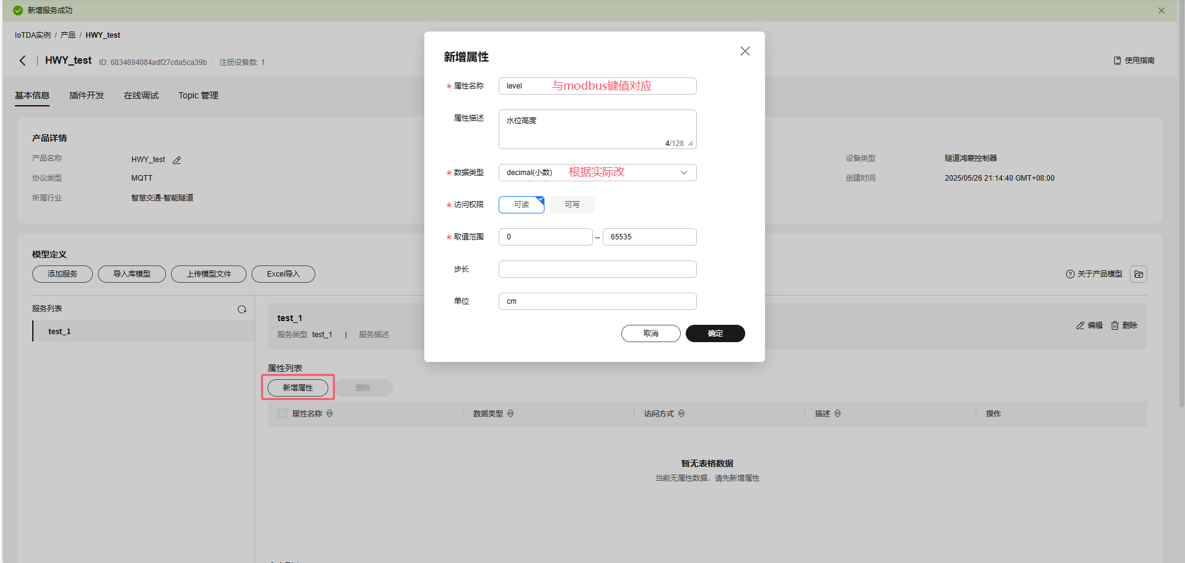Click registered device count 1
Image resolution: width=1185 pixels, height=563 pixels.
pos(263,62)
